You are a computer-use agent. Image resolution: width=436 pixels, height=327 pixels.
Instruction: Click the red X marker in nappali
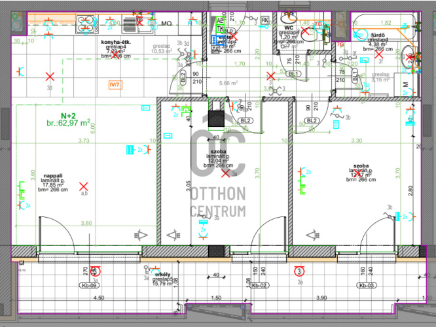click(x=82, y=186)
